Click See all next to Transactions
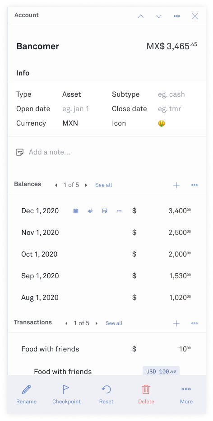 pos(114,323)
